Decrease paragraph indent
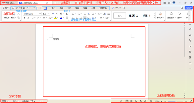The height and width of the screenshot is (103, 194). point(85,14)
